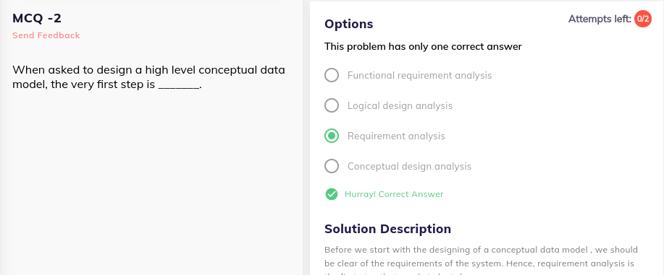Click the 'Hurray! Correct Answer' message text
Image resolution: width=664 pixels, height=275 pixels.
click(x=394, y=194)
